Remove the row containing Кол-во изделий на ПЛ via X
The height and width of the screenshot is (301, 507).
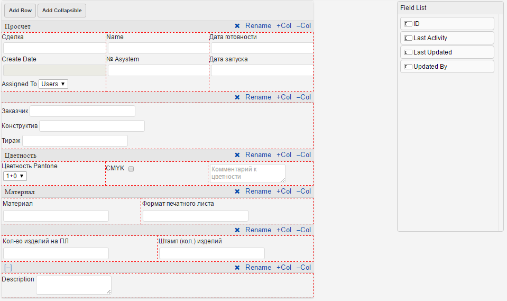click(x=237, y=230)
